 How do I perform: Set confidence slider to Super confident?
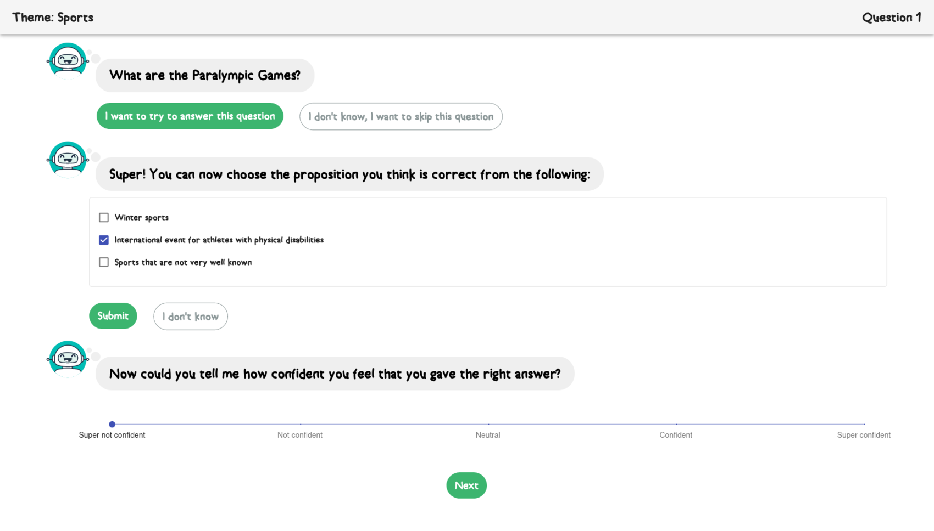(864, 424)
